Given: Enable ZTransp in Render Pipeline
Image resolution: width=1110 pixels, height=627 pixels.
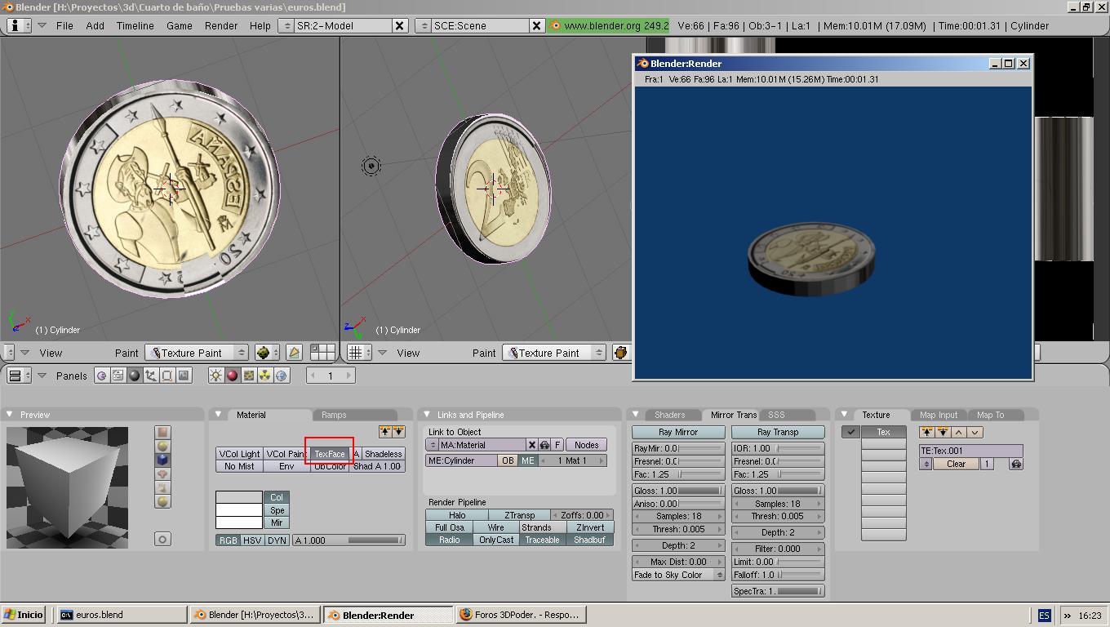Looking at the screenshot, I should [520, 515].
